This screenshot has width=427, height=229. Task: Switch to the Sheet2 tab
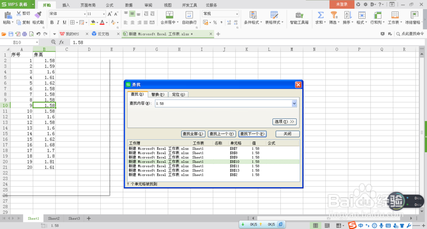point(54,218)
